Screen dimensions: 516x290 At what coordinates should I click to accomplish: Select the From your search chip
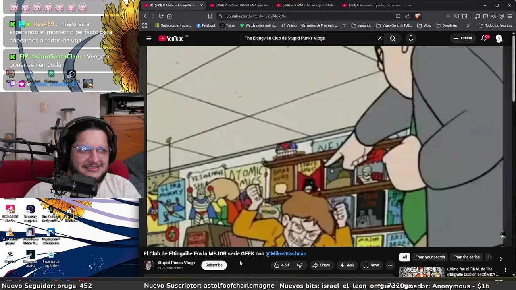coord(430,257)
